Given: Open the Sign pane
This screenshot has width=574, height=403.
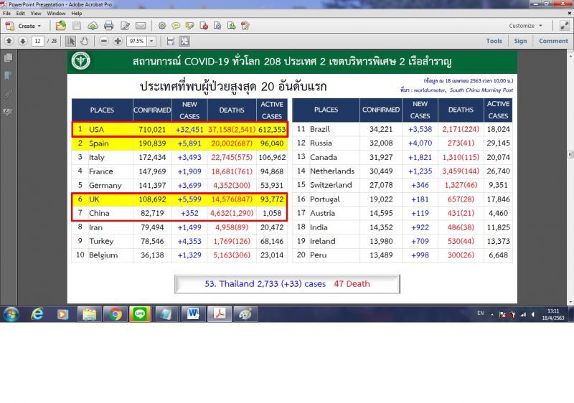Looking at the screenshot, I should point(520,41).
